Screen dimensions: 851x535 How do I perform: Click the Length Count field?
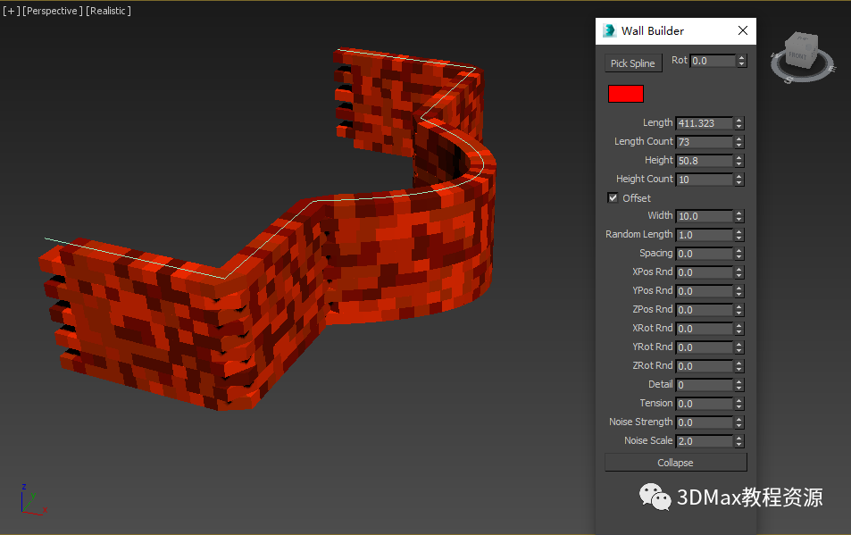coord(704,142)
